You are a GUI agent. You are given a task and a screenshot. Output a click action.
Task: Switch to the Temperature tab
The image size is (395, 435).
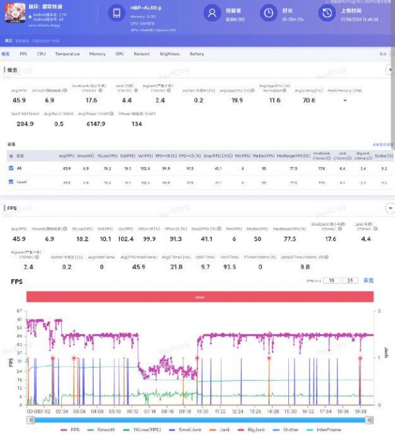[x=67, y=54]
